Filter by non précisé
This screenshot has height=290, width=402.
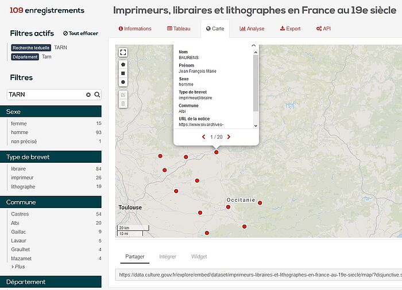56,142
